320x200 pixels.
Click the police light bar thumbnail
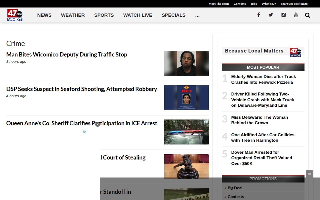tap(186, 132)
